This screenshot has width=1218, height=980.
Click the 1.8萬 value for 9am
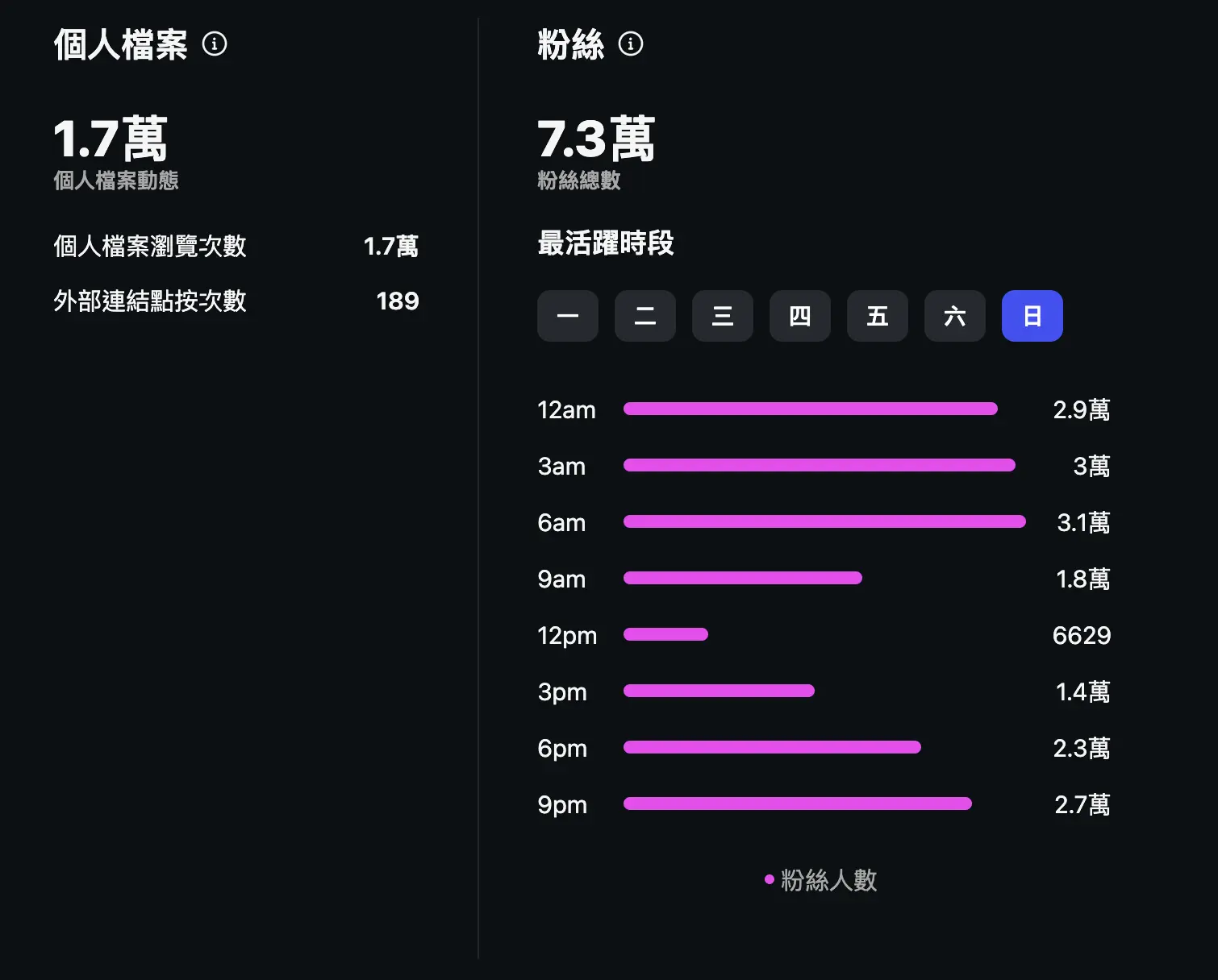tap(1084, 579)
